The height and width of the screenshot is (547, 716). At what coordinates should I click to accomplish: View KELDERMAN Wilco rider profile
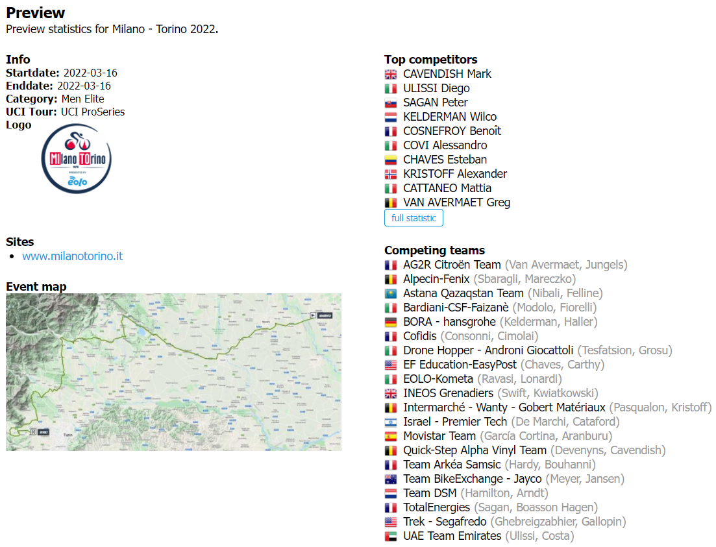point(449,117)
